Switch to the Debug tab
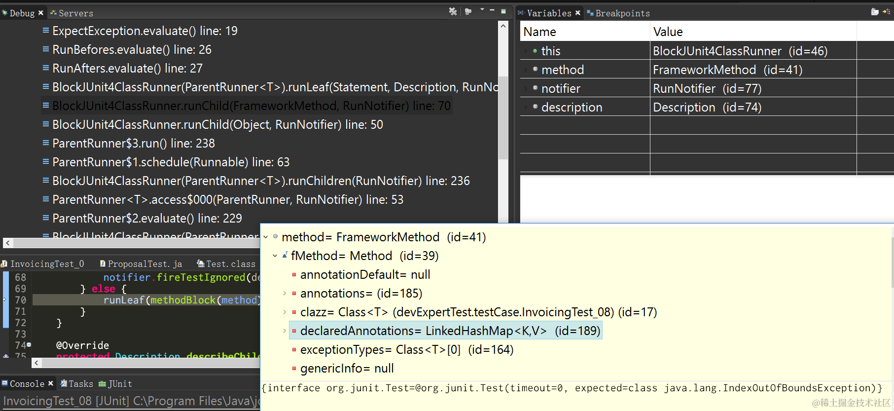894x411 pixels. (x=22, y=13)
